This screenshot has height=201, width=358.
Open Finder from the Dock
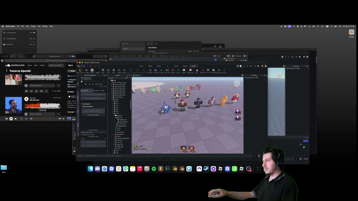(90, 169)
